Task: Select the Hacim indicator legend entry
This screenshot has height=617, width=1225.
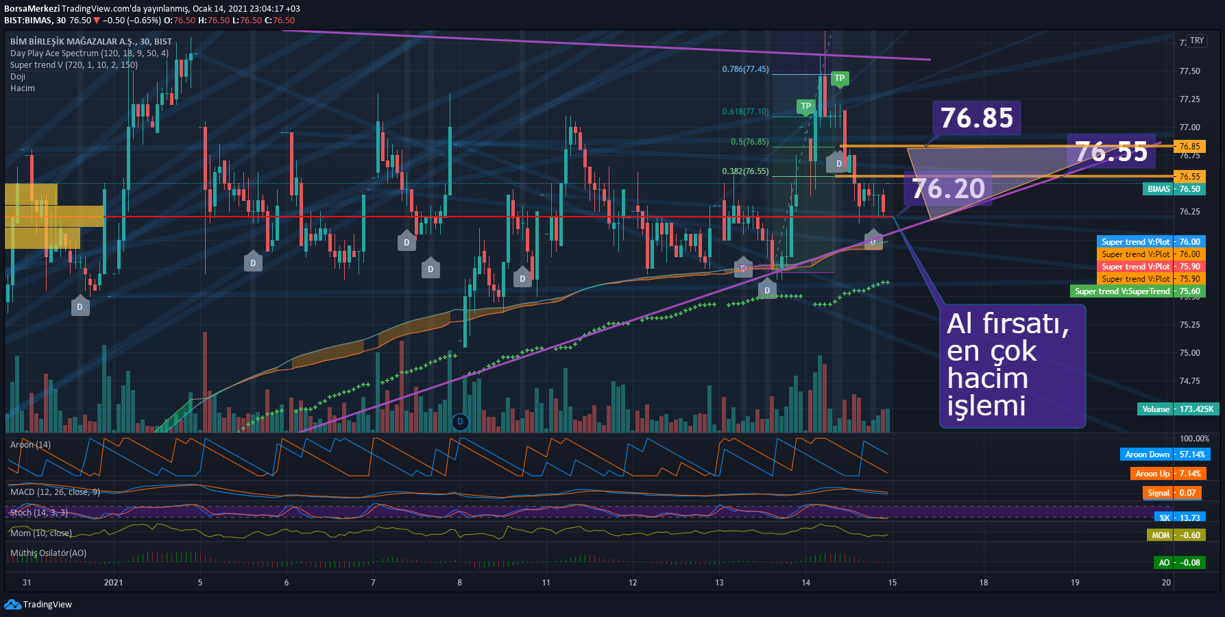Action: click(23, 88)
